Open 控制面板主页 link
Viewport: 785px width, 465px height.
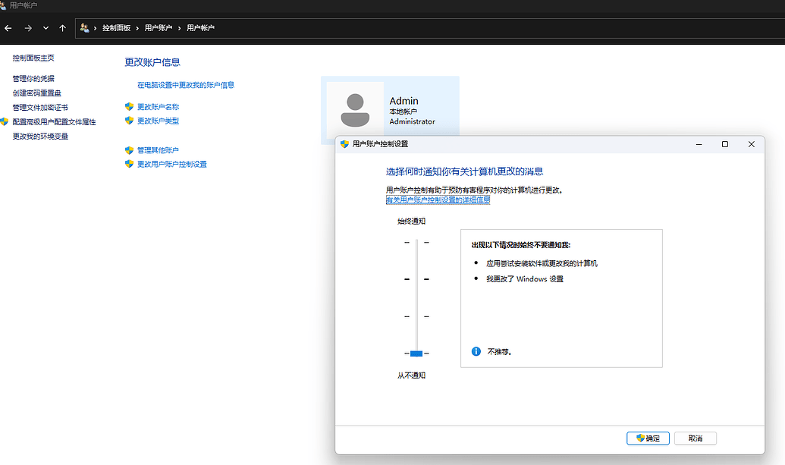[33, 58]
